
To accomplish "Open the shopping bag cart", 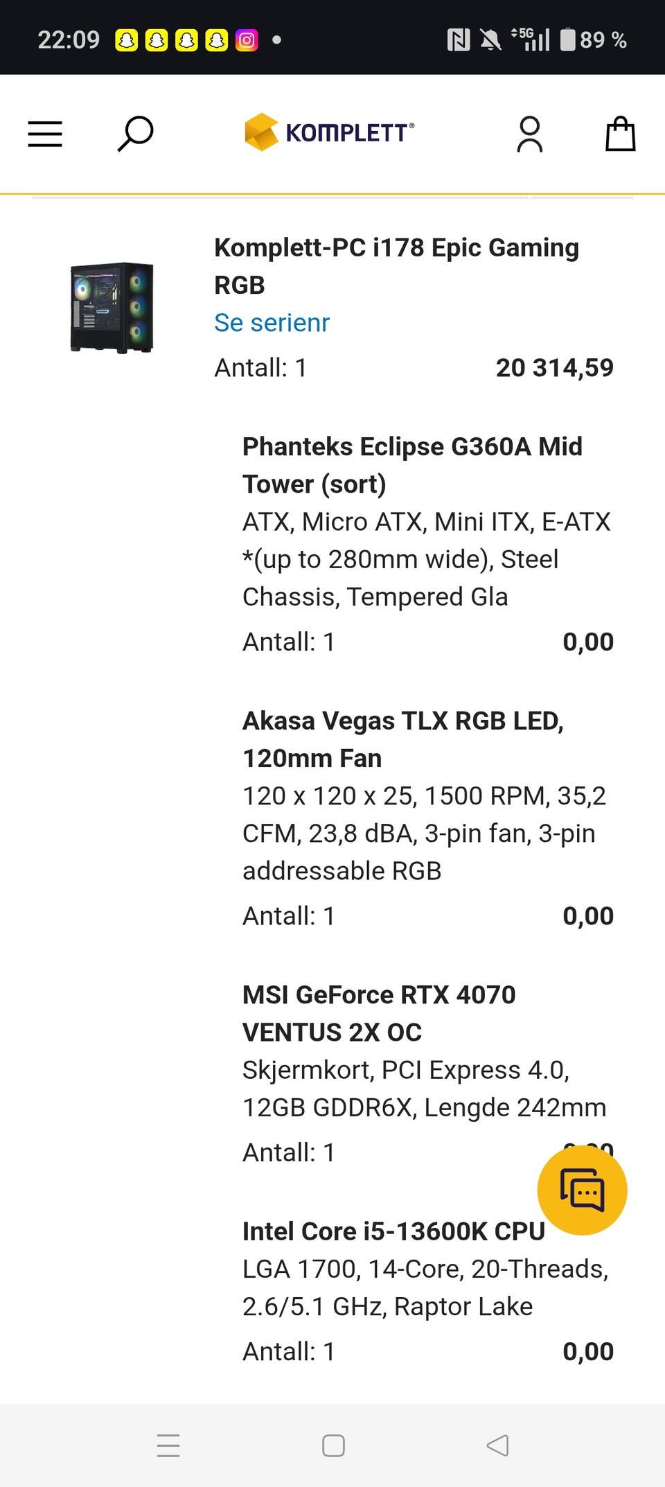I will tap(620, 133).
